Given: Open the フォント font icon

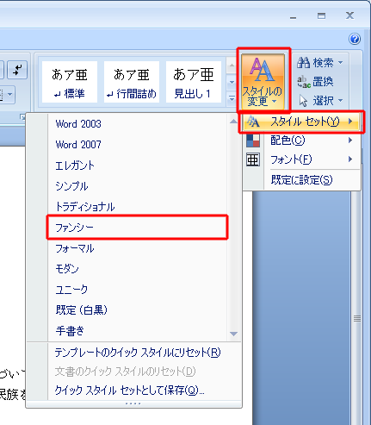Looking at the screenshot, I should [253, 159].
